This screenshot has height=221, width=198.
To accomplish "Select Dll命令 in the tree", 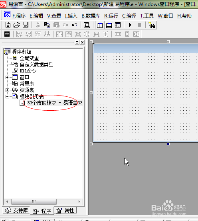I will click(28, 71).
